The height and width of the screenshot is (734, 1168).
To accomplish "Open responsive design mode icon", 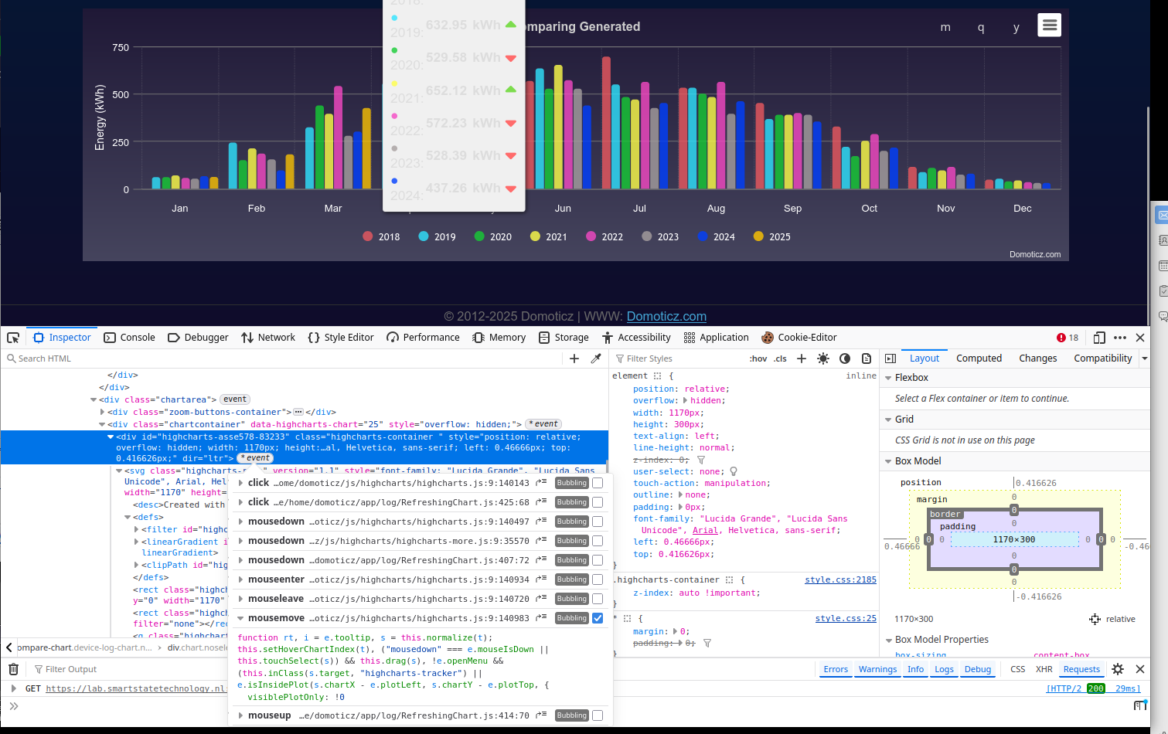I will click(x=1099, y=338).
